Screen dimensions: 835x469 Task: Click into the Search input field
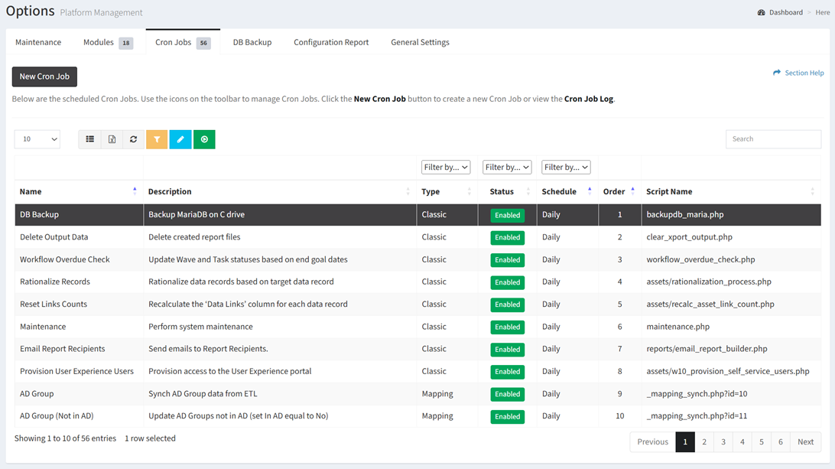[x=773, y=139]
